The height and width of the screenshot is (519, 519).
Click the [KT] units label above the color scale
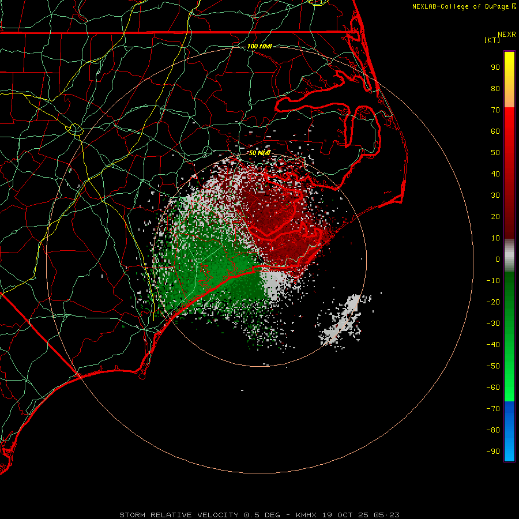[x=492, y=40]
